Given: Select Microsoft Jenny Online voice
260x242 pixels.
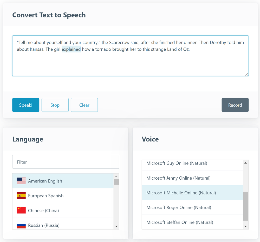Looking at the screenshot, I should tap(192, 178).
